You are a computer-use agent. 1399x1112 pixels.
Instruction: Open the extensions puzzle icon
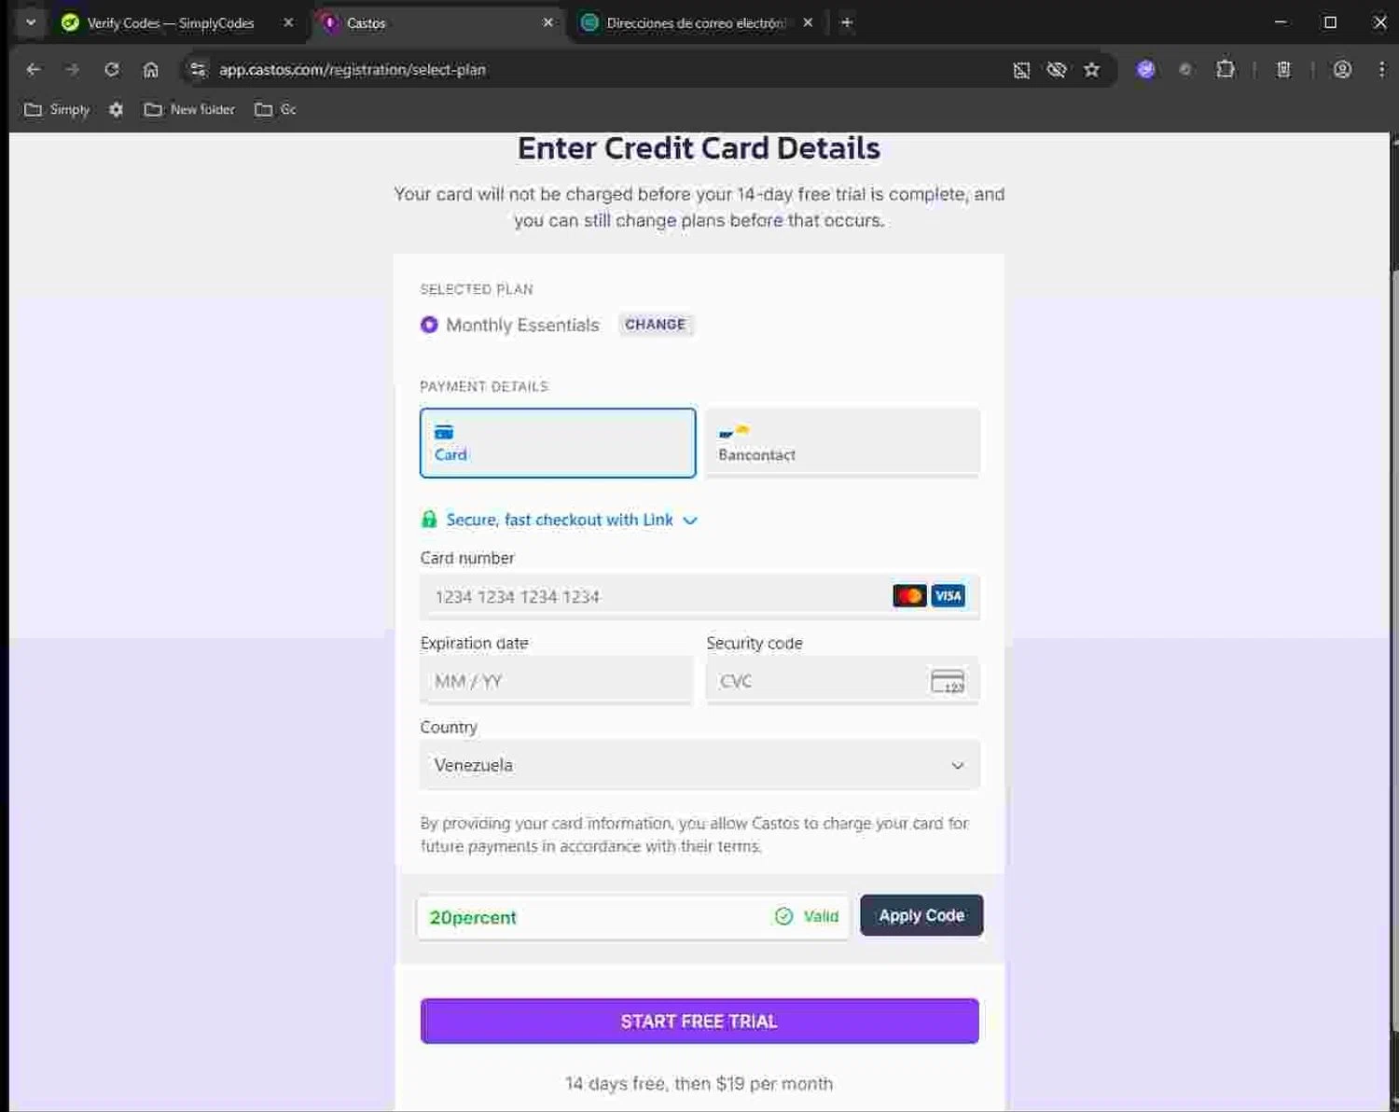(1226, 70)
